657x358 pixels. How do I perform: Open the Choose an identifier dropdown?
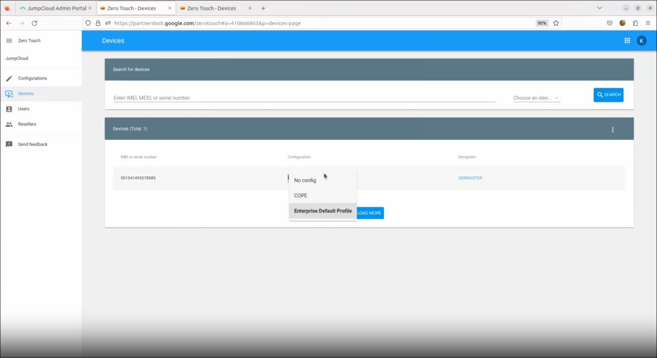coord(535,98)
